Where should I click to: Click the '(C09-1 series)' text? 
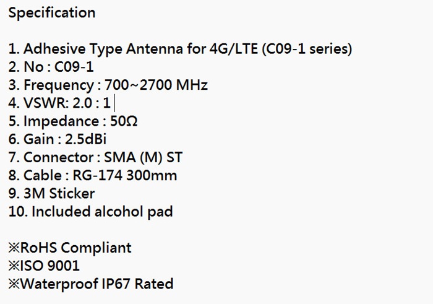[x=306, y=49]
